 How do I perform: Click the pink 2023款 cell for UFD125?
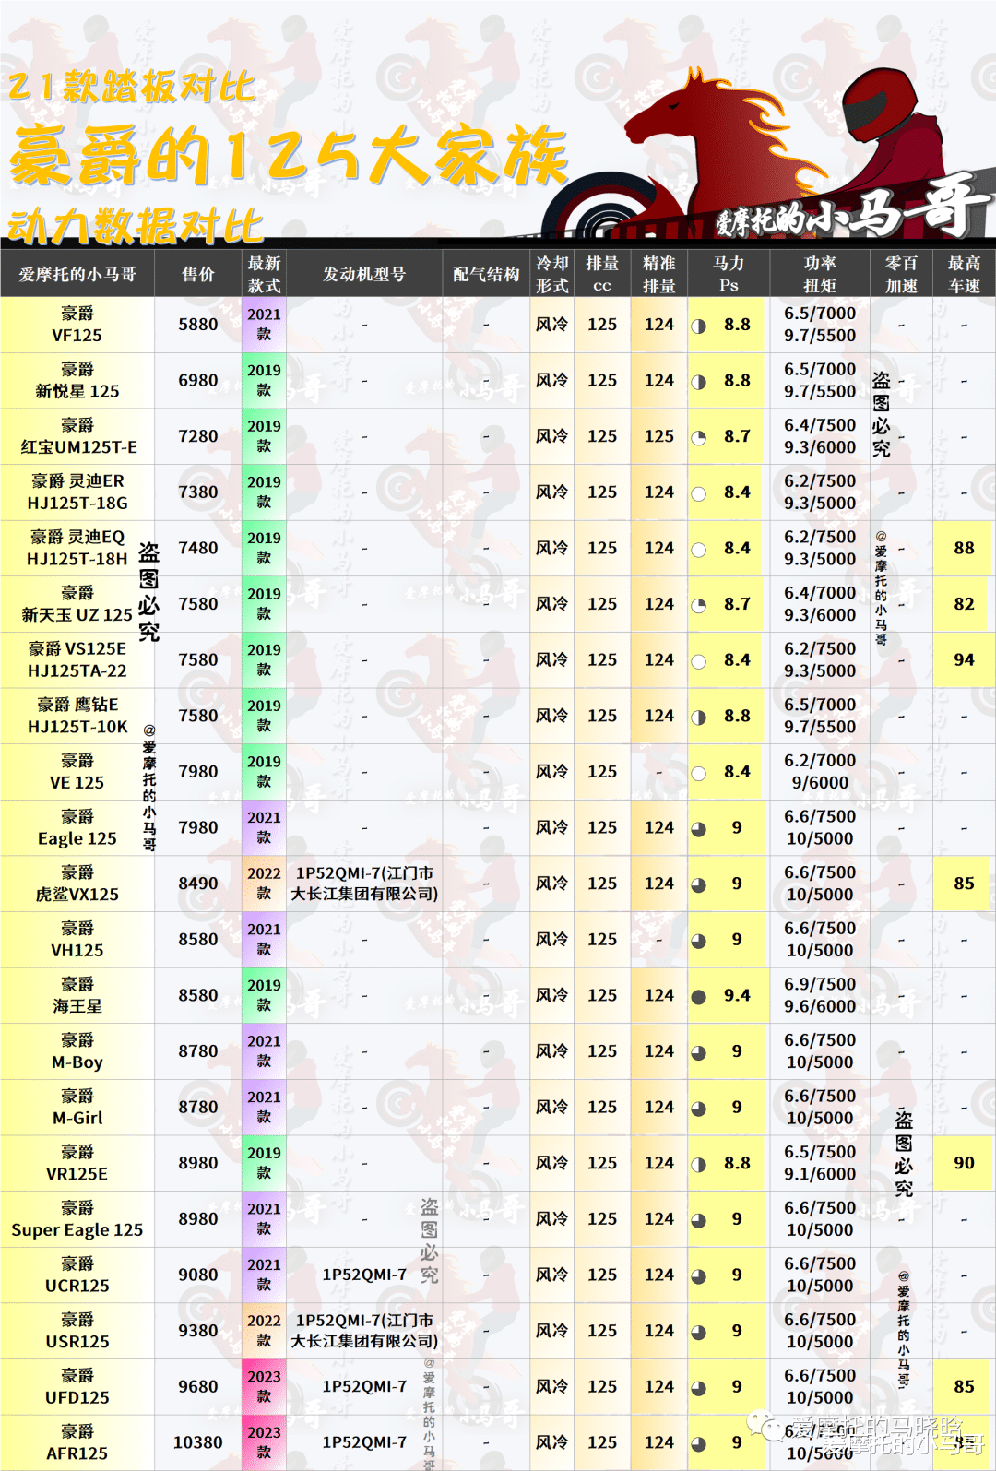coord(264,1386)
